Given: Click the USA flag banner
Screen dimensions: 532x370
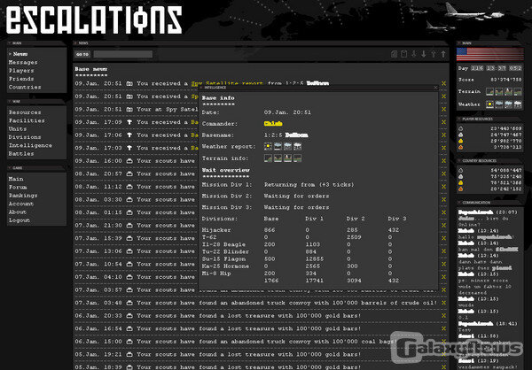Looking at the screenshot, I should pyautogui.click(x=490, y=54).
